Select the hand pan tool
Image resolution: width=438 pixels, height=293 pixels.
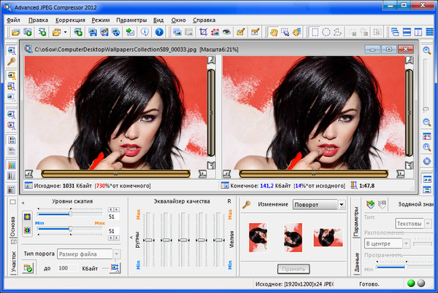click(274, 32)
